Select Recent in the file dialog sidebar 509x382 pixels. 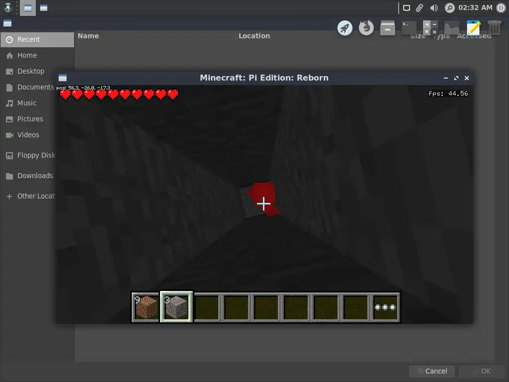(x=37, y=39)
